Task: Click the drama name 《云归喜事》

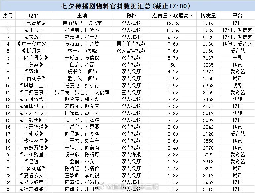Action: coord(34,93)
